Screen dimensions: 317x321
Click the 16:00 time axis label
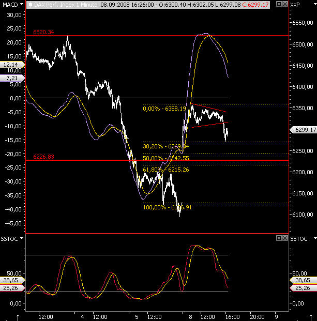pyautogui.click(x=232, y=317)
